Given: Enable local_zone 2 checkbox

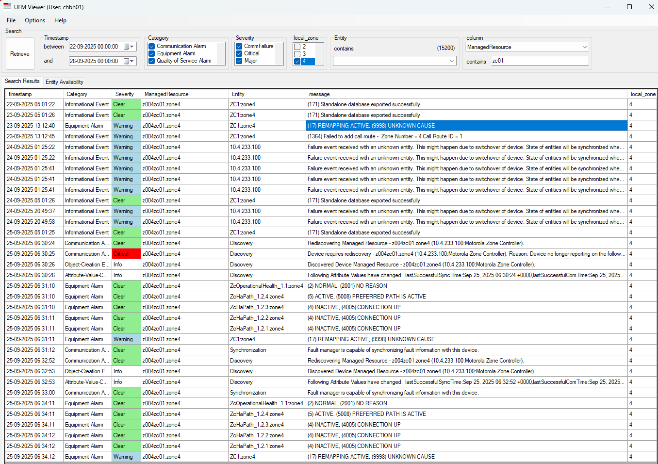Looking at the screenshot, I should point(297,47).
